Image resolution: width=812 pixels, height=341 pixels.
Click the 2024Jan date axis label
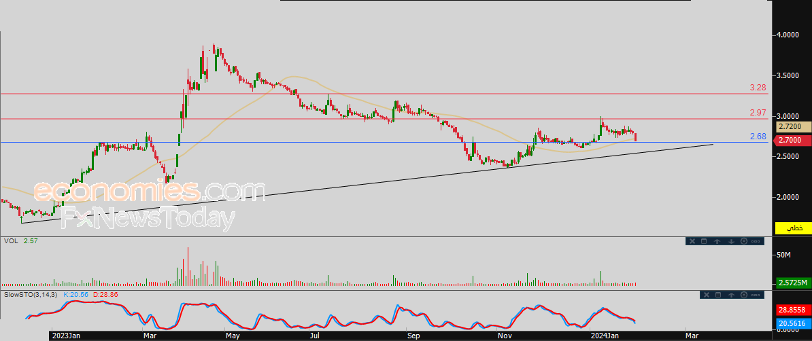pos(603,336)
